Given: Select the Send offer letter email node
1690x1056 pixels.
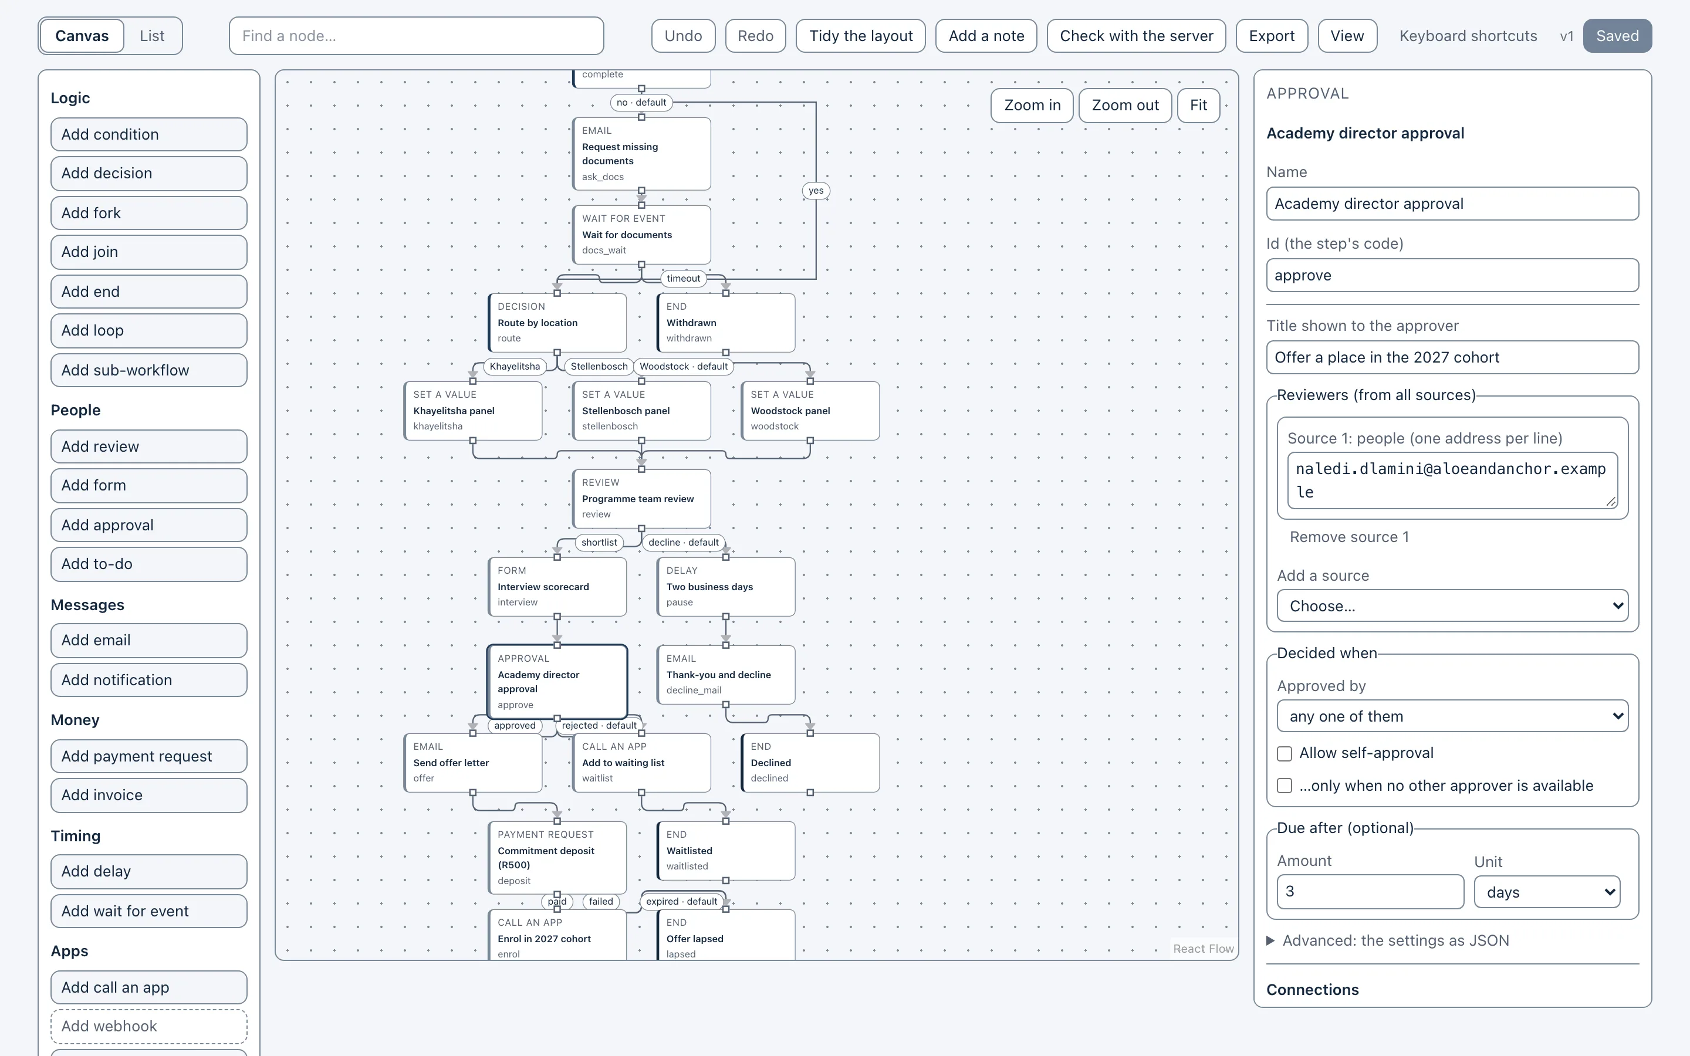Looking at the screenshot, I should point(473,763).
